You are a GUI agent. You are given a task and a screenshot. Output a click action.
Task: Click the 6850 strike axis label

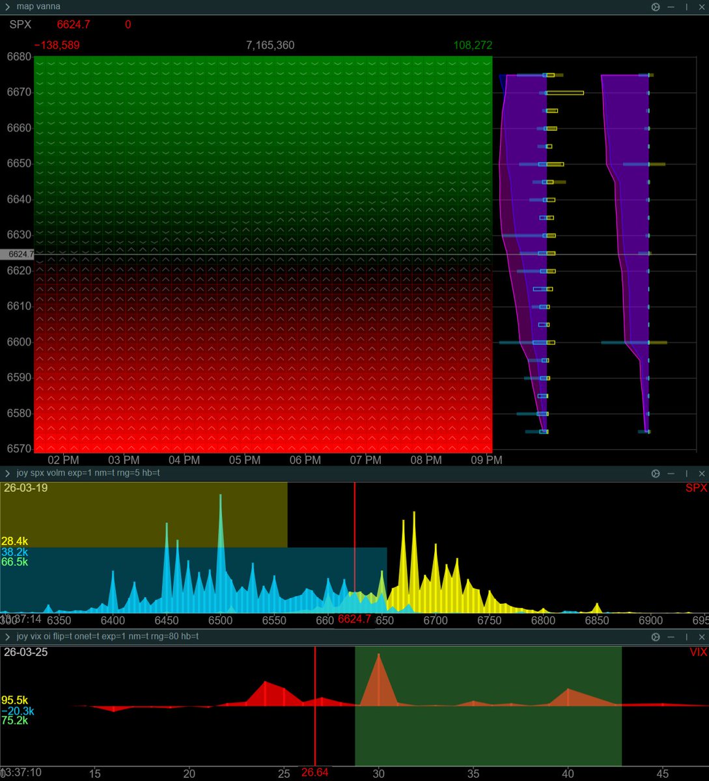click(x=597, y=621)
